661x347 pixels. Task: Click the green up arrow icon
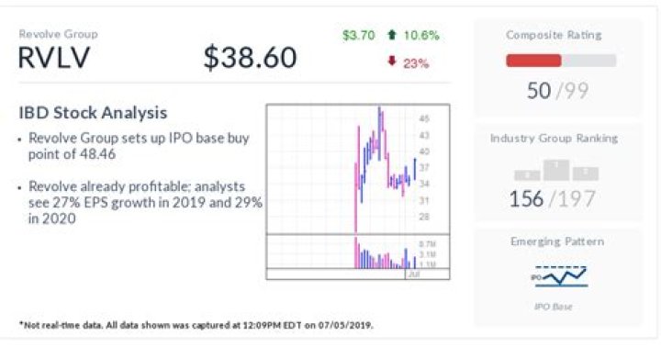pyautogui.click(x=392, y=35)
